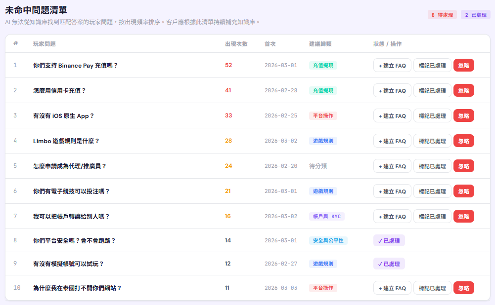Select the 帳戶與 KYC category tag

pos(326,216)
